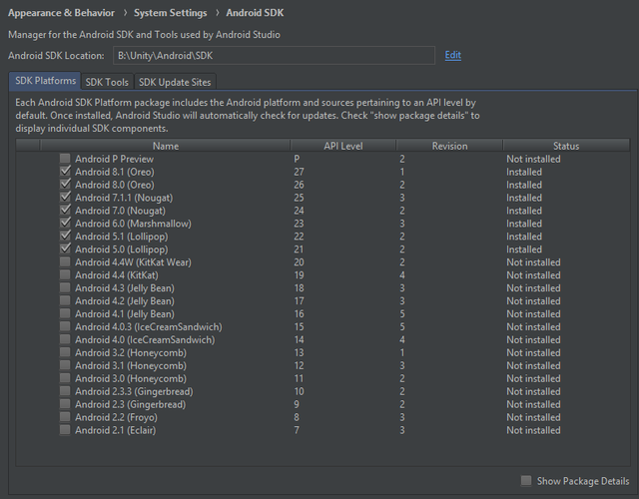Select the Android P Preview row name
This screenshot has width=639, height=499.
114,159
